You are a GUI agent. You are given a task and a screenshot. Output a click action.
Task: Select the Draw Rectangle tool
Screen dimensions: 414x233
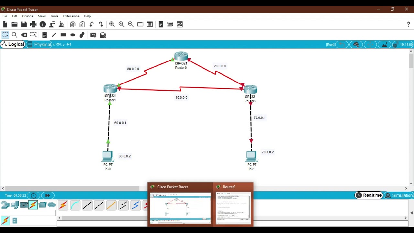pyautogui.click(x=63, y=35)
